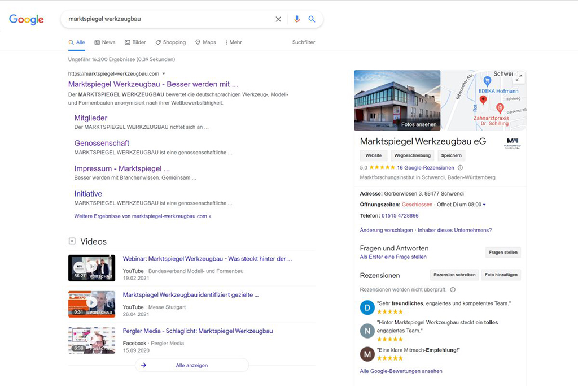View the building photo 'Fotos ansehen'
The image size is (578, 386).
397,101
